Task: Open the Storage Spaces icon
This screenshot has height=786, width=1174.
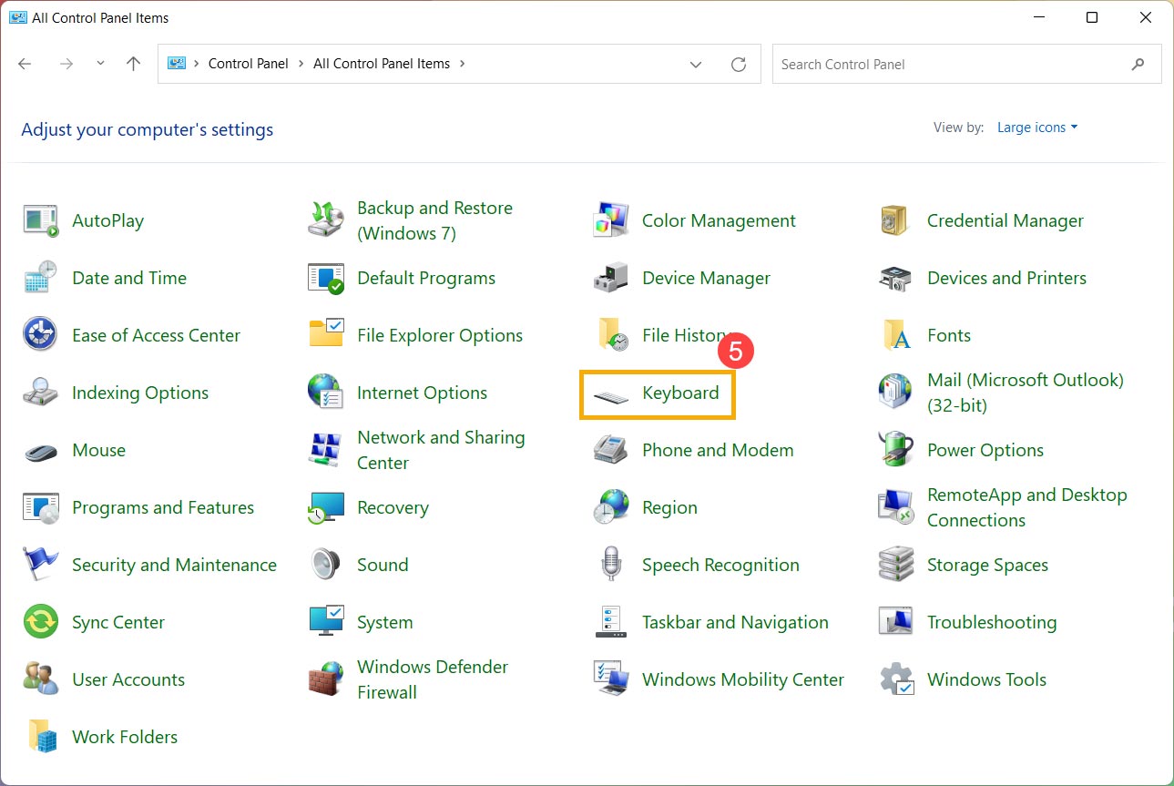Action: point(896,565)
